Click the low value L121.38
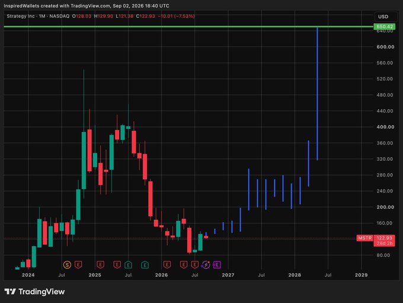This screenshot has width=403, height=303. coord(124,16)
